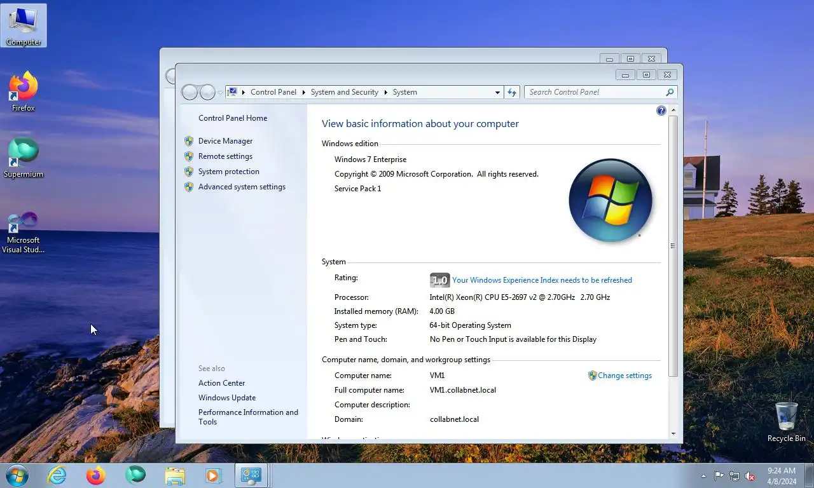
Task: Click shield icon next to Device Manager
Action: coord(189,141)
